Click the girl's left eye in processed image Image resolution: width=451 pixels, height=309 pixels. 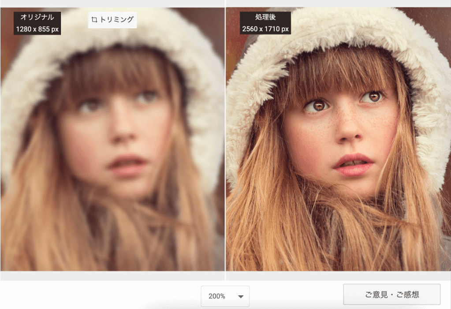click(374, 97)
